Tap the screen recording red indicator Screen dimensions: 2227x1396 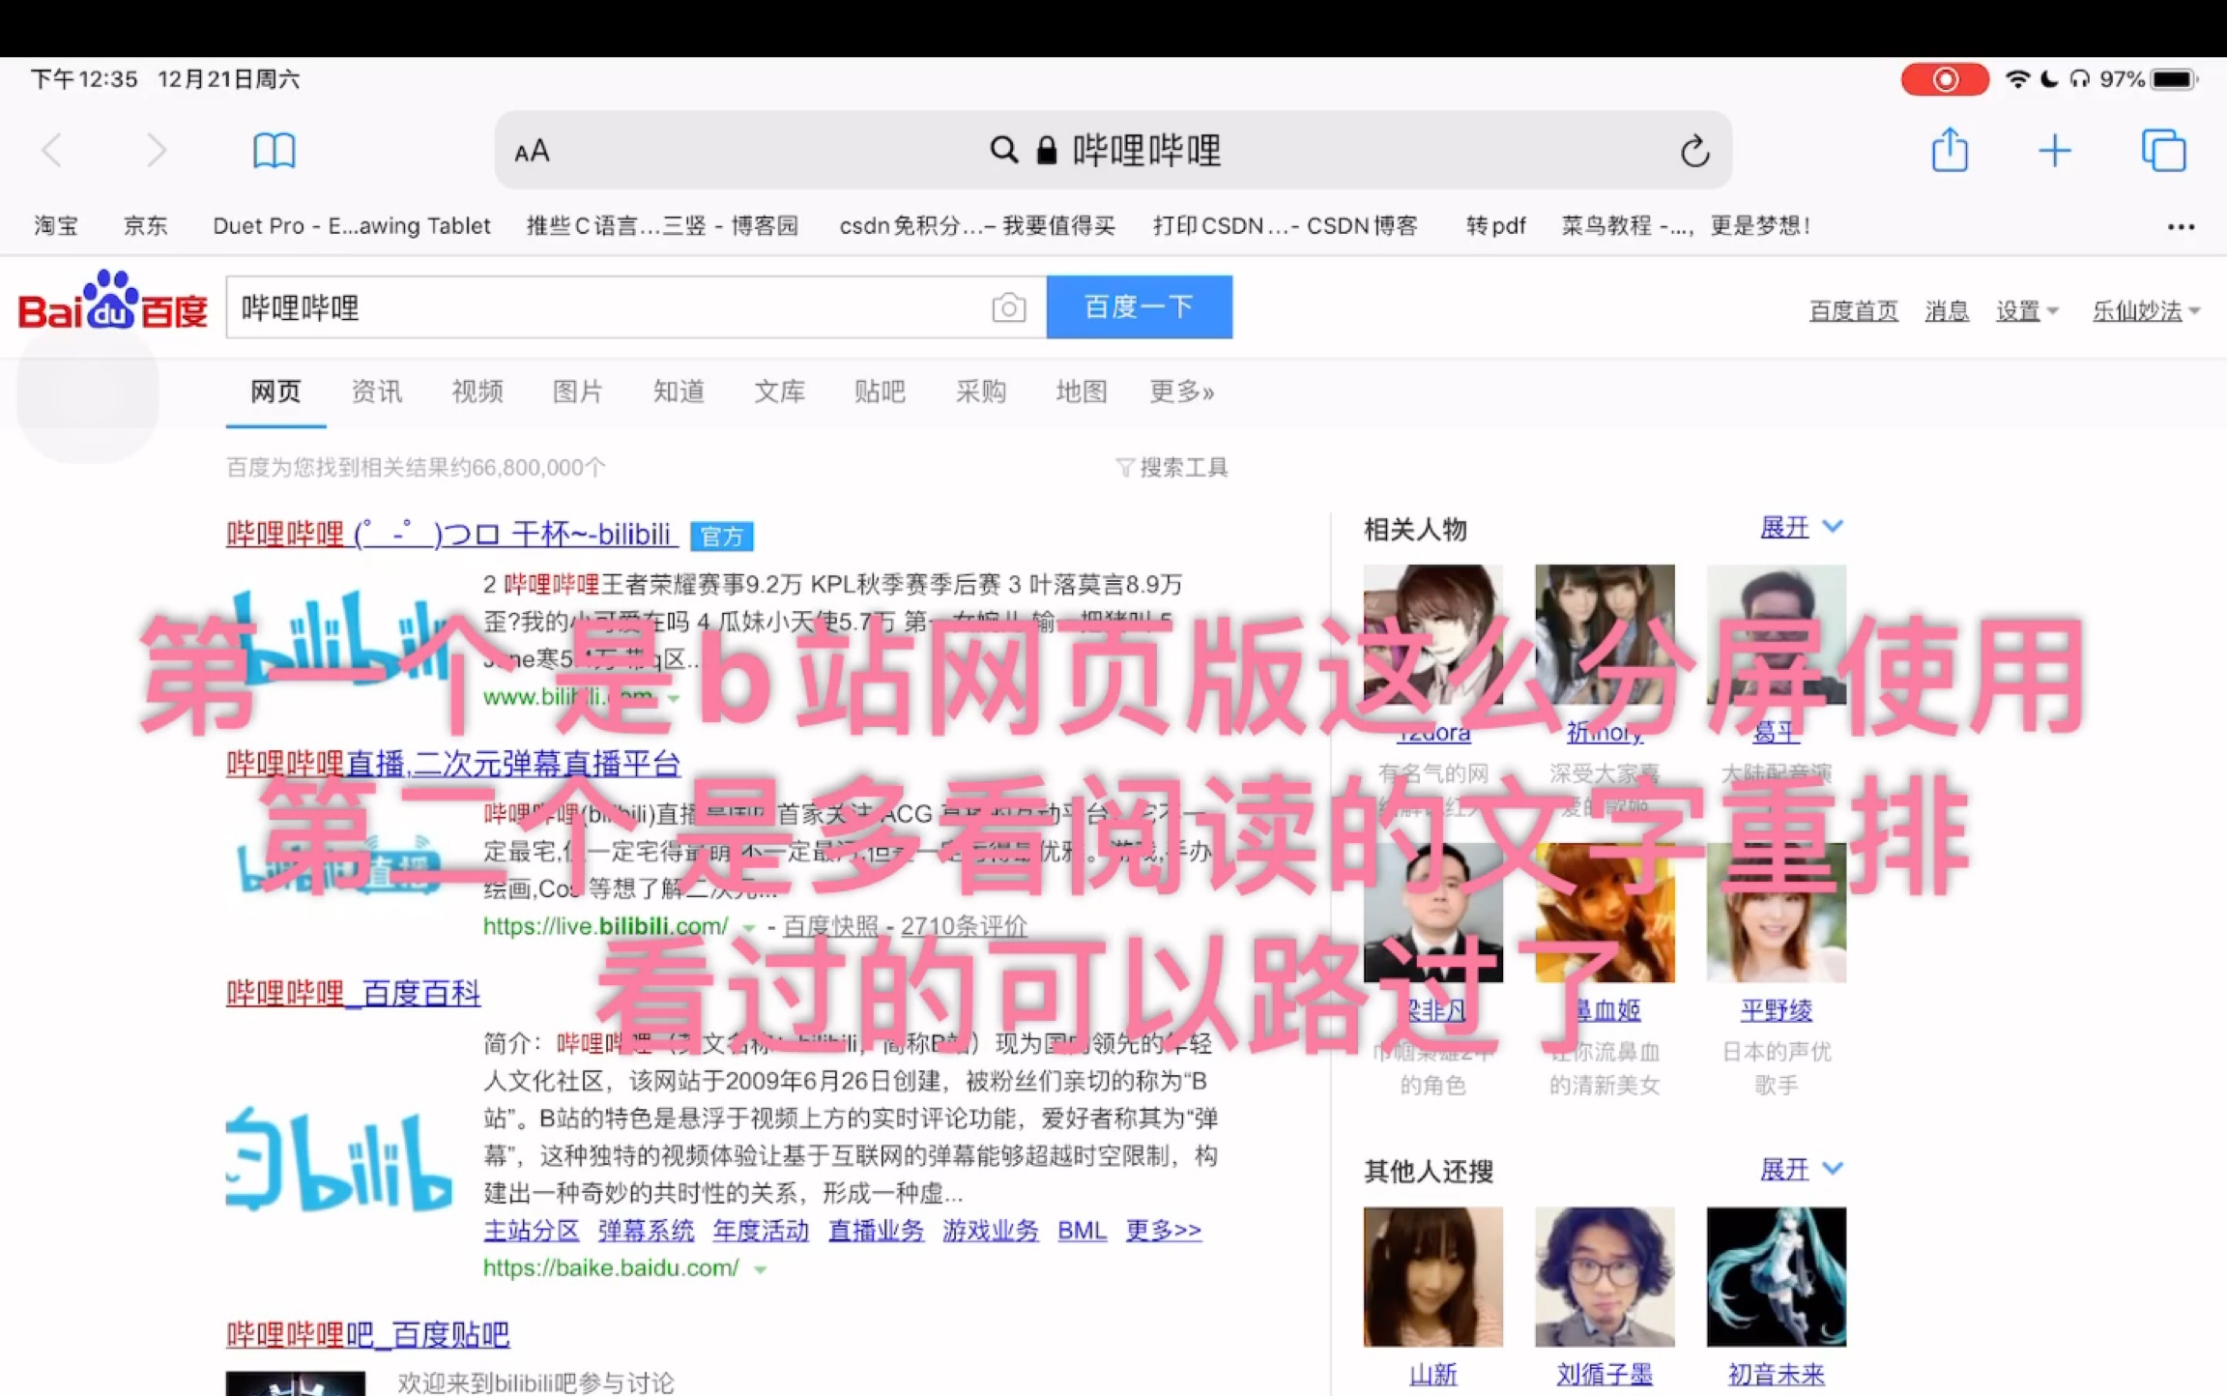click(1945, 79)
